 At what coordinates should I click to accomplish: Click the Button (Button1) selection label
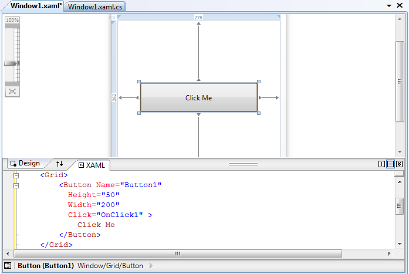click(x=46, y=266)
